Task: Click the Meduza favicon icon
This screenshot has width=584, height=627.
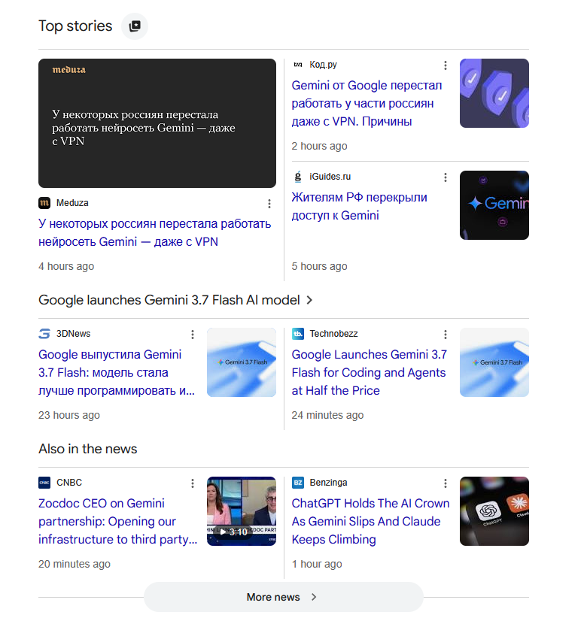Action: [44, 203]
